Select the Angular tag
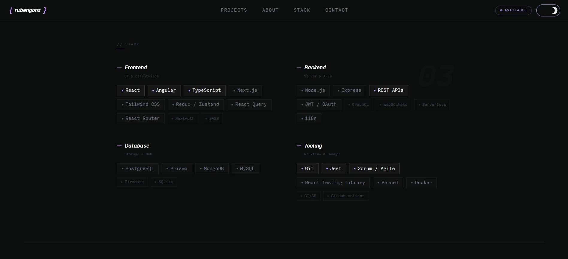The width and height of the screenshot is (568, 259). pos(164,91)
